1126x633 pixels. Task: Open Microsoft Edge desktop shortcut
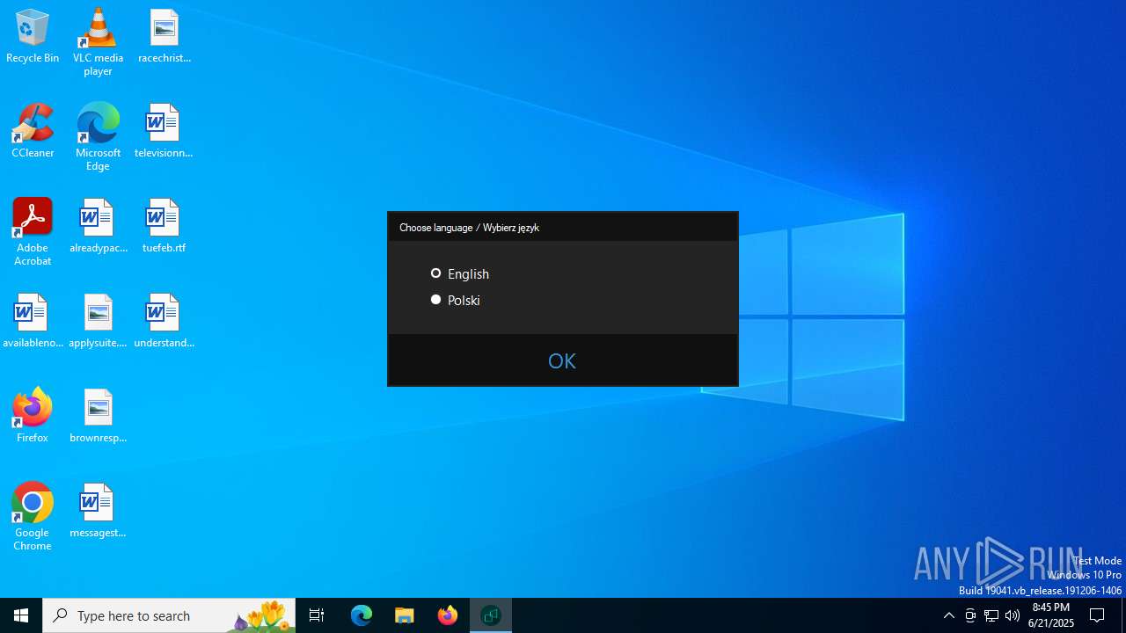98,137
